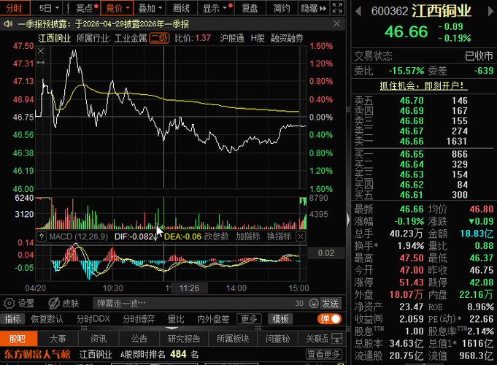Select the 分时博弈 indicator
The width and height of the screenshot is (497, 365).
pos(139,319)
